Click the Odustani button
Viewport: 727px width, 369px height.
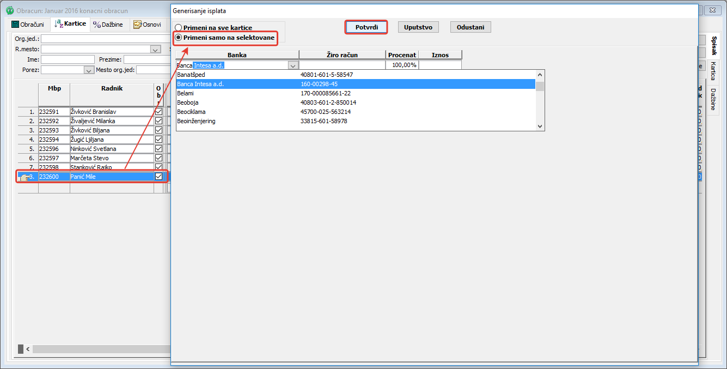pos(471,27)
